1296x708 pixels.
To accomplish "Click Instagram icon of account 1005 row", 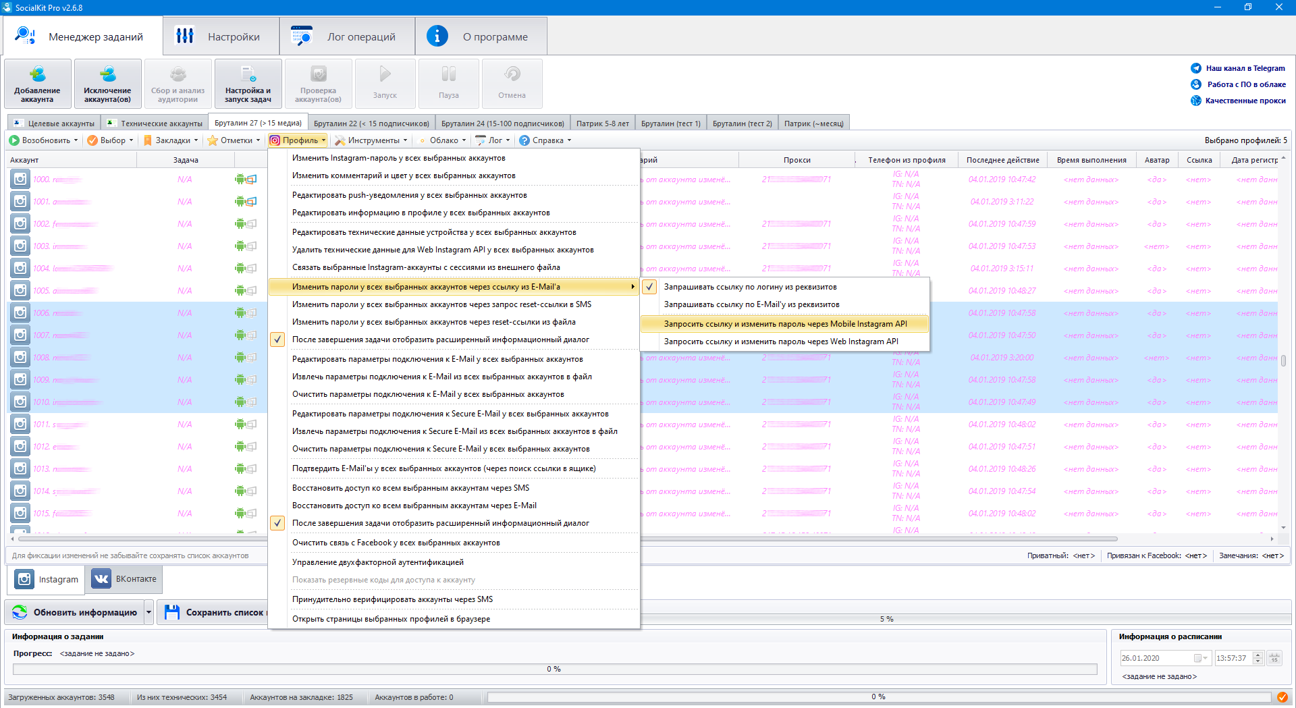I will click(20, 290).
